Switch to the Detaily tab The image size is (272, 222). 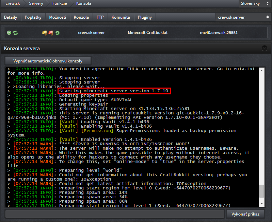point(11,17)
